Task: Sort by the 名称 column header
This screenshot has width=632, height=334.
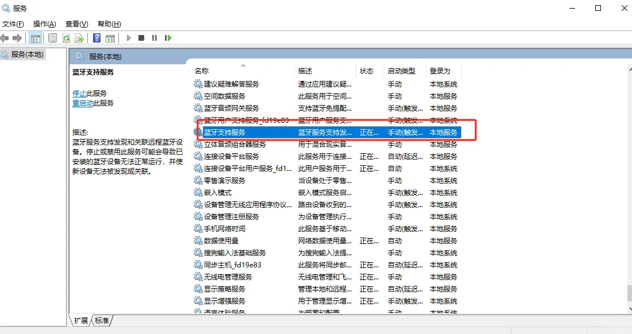Action: pos(242,71)
